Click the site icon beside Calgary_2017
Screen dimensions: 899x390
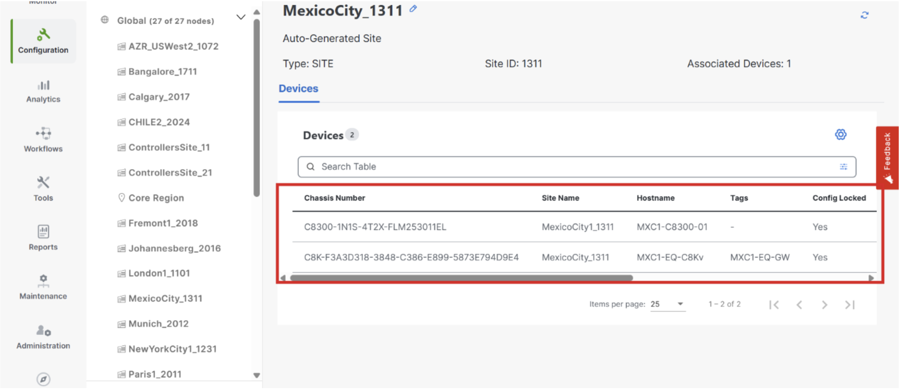click(121, 97)
